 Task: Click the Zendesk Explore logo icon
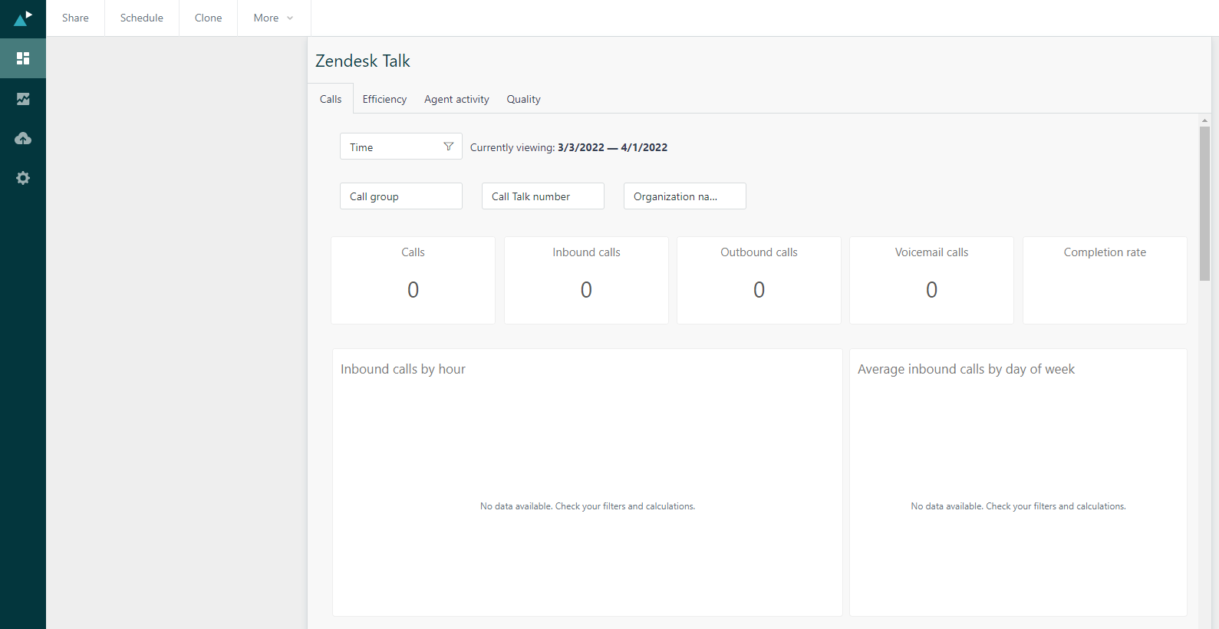(23, 18)
